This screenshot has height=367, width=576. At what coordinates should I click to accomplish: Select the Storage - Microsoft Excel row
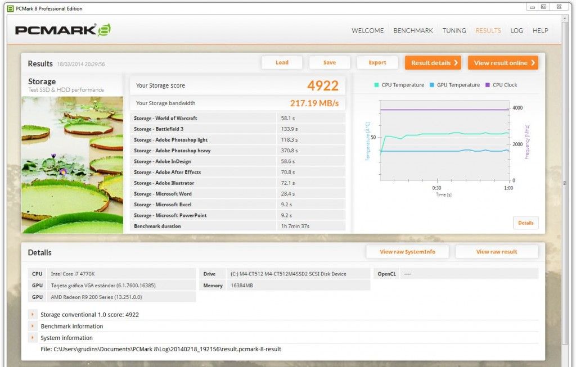coord(238,205)
